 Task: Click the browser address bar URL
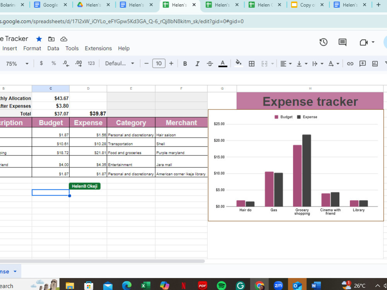122,21
